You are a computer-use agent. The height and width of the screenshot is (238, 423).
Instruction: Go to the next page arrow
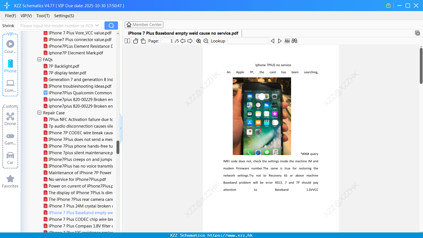190,41
